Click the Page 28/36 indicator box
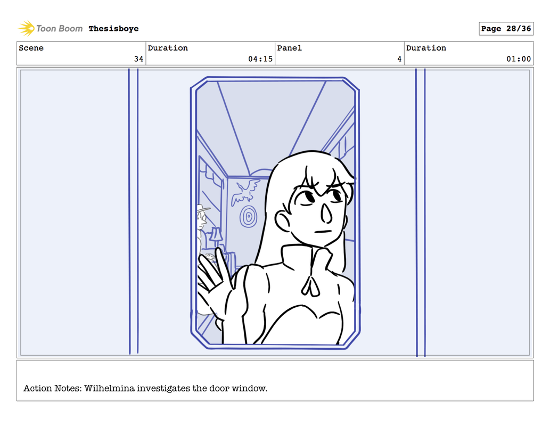Viewport: 550px width, 426px height. [x=506, y=28]
